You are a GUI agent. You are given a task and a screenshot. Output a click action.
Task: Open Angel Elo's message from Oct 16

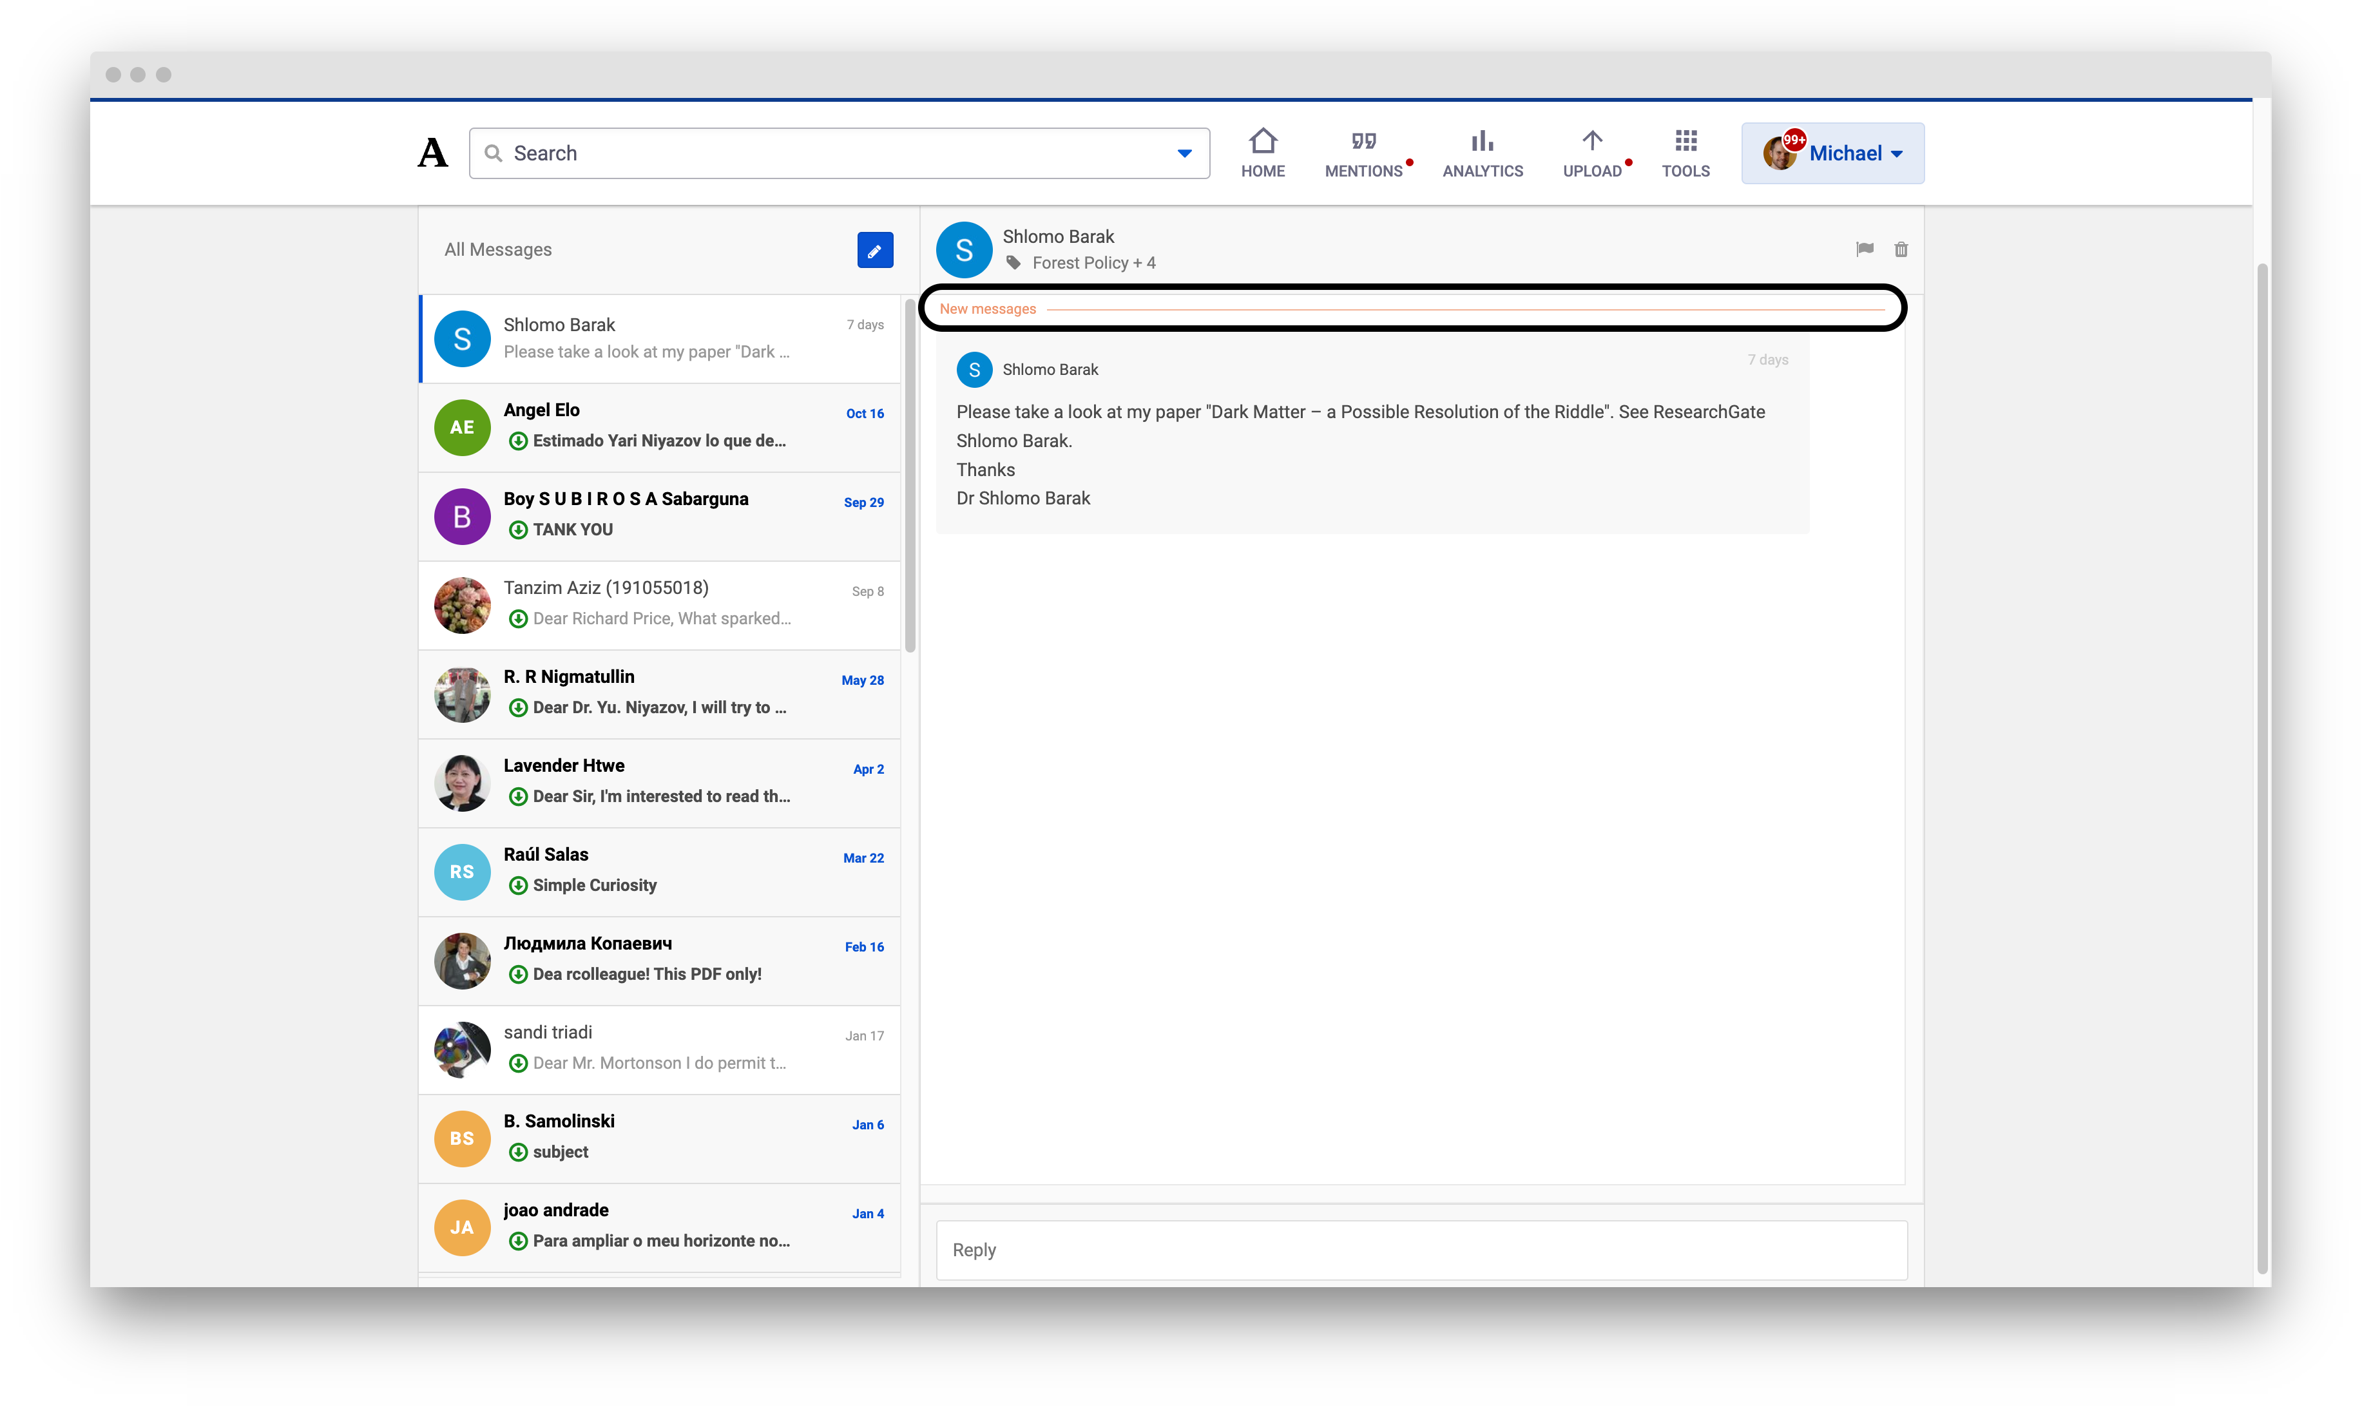[x=660, y=428]
